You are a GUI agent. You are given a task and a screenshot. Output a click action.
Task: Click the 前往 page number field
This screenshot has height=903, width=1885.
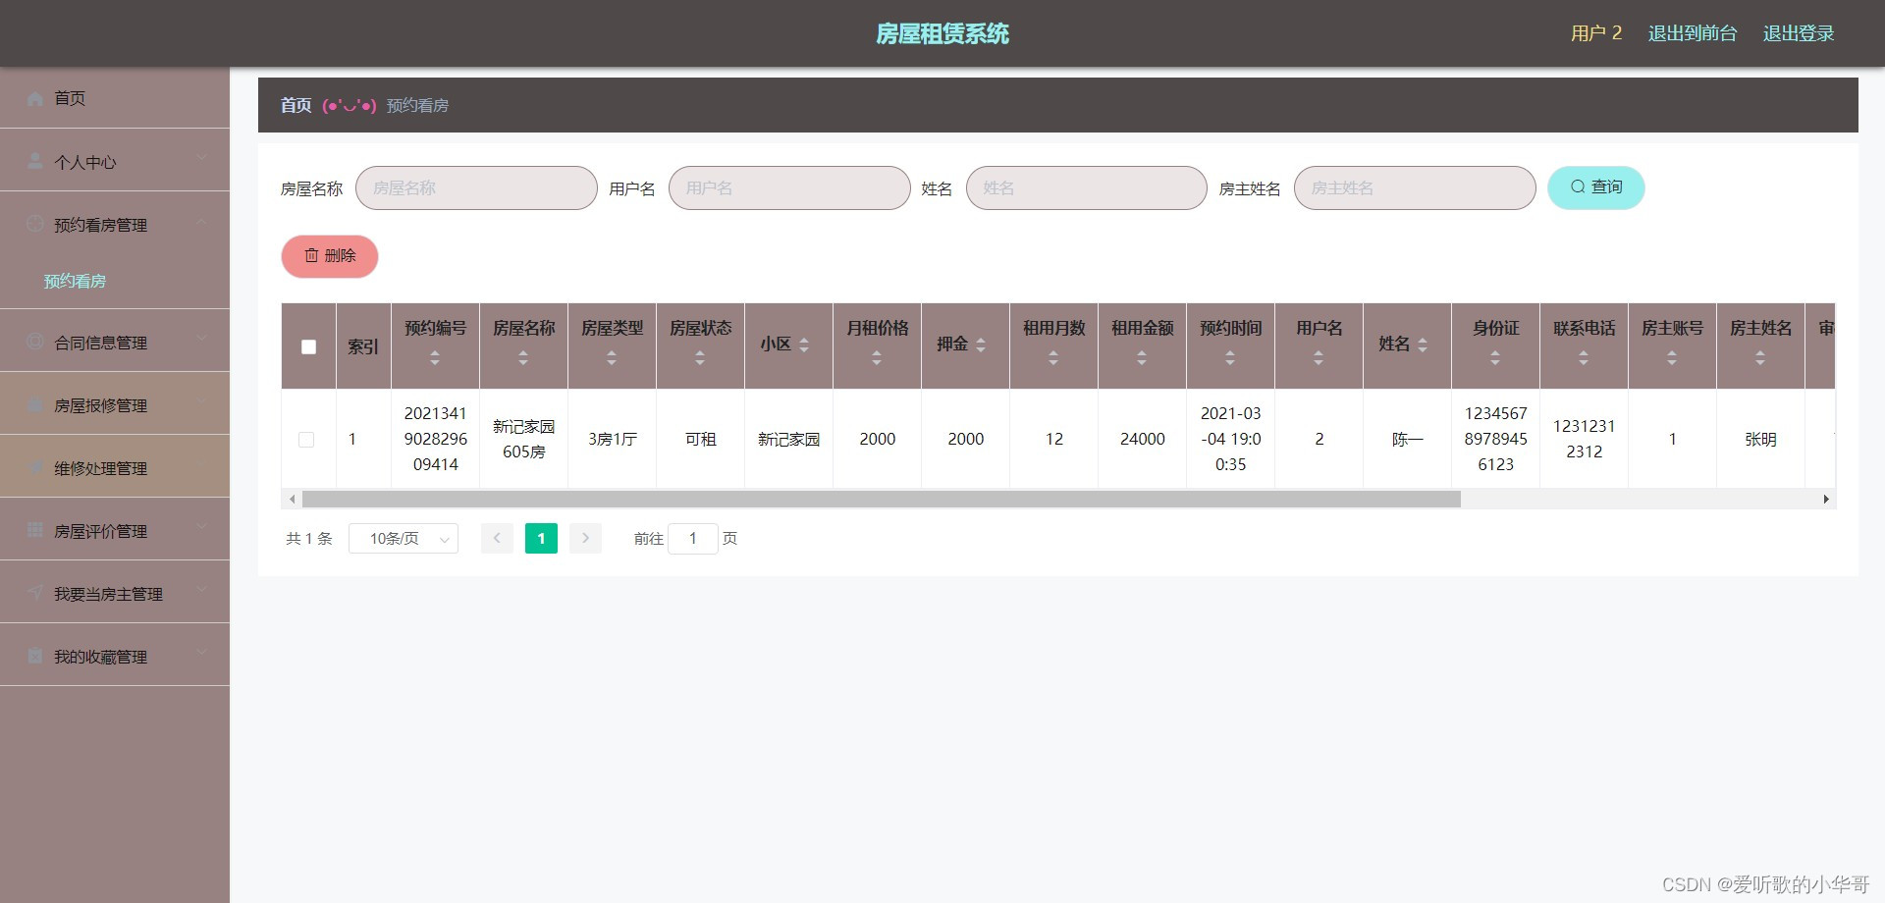(x=693, y=538)
